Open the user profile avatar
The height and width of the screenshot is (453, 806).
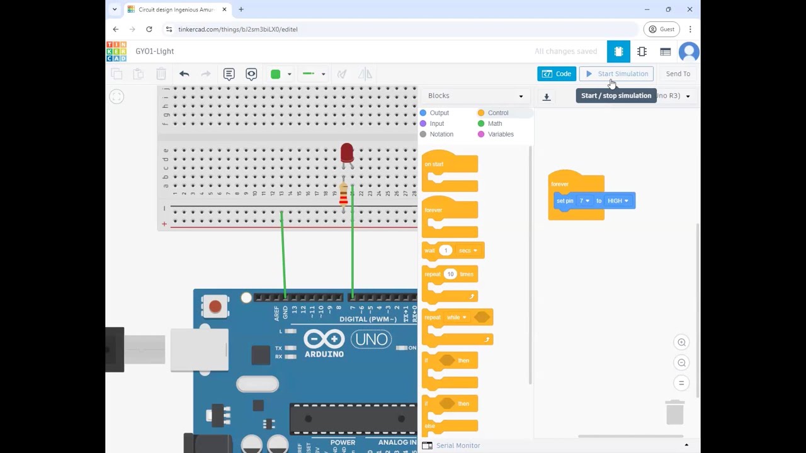pos(689,52)
